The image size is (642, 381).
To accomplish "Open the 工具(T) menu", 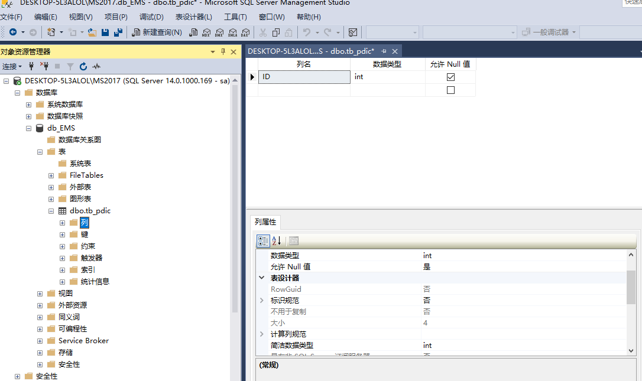I will point(235,17).
